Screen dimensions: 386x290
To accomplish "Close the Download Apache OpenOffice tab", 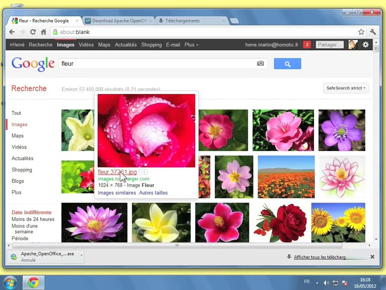I will tap(150, 21).
